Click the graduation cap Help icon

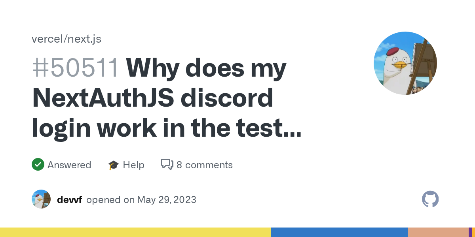click(114, 165)
